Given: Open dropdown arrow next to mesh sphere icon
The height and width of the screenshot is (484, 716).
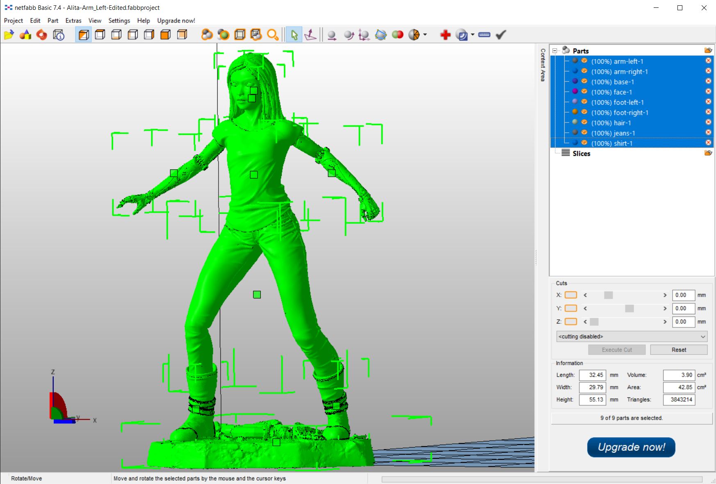Looking at the screenshot, I should pyautogui.click(x=425, y=35).
